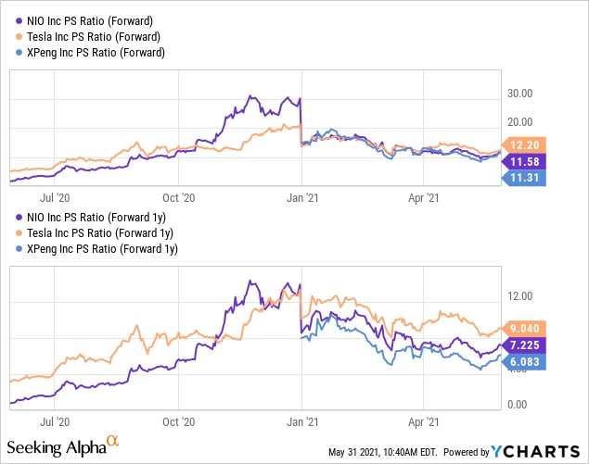Select the Tesla Inc PS Ratio (Forward) legend label
Screen dimensions: 589x464
click(x=92, y=38)
